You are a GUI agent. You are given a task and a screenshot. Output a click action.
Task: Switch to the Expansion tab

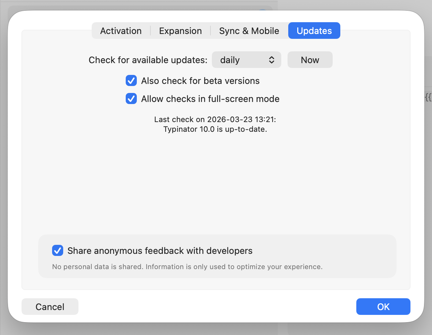(x=180, y=31)
